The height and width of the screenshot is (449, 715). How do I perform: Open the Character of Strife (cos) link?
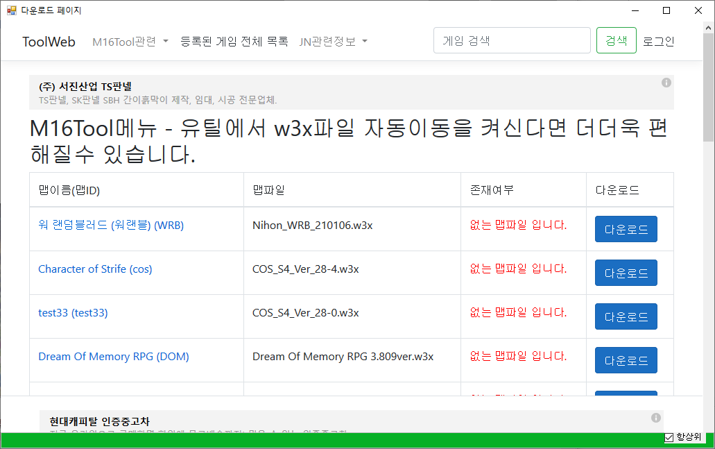(x=95, y=269)
